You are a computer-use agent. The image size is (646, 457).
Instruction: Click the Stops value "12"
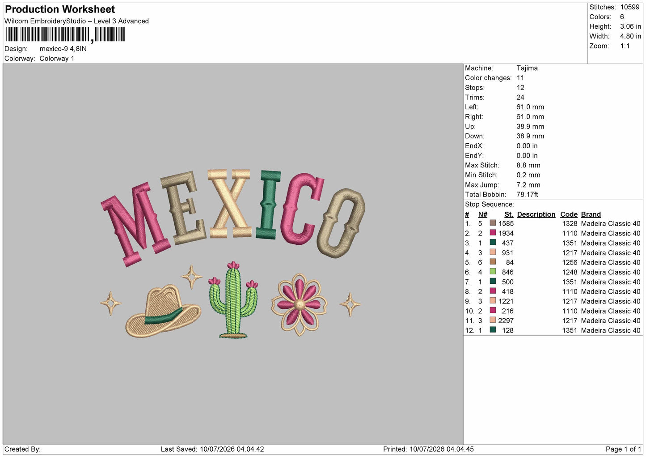coord(520,88)
